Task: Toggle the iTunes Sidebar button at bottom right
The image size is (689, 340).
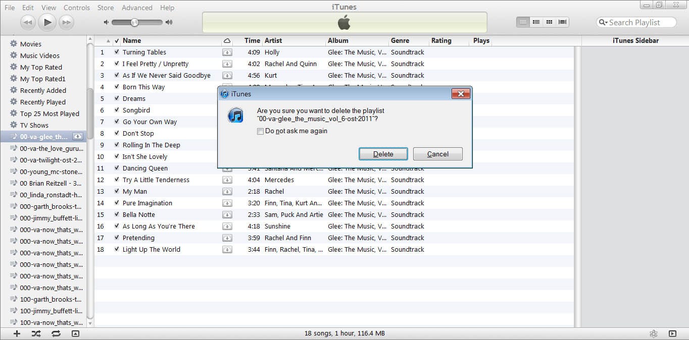Action: click(x=672, y=333)
